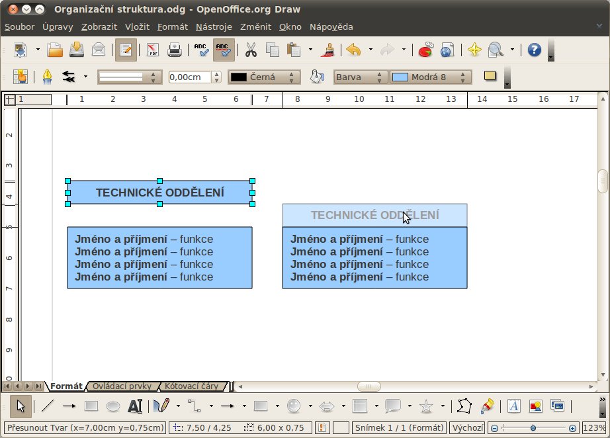Screen dimensions: 610x438
Task: Open the fill type Barva dropdown
Action: (x=360, y=77)
